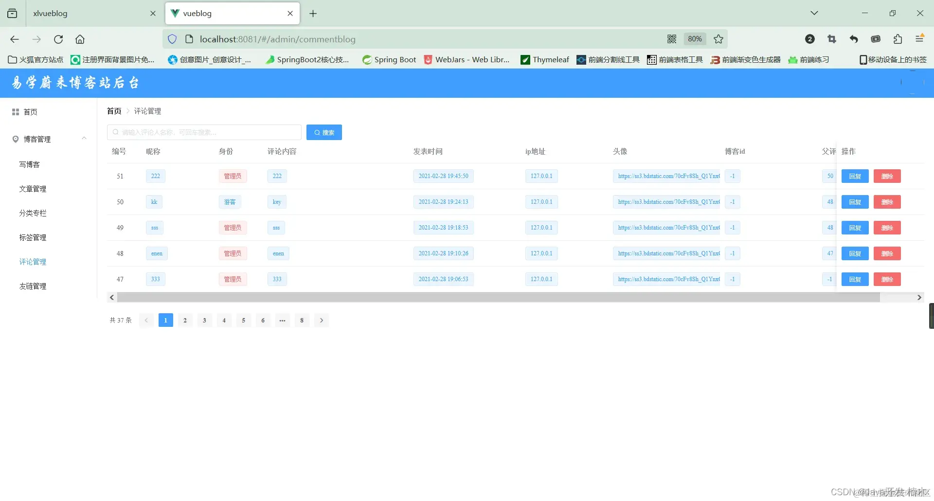Bookmark this page with the star icon

point(718,39)
